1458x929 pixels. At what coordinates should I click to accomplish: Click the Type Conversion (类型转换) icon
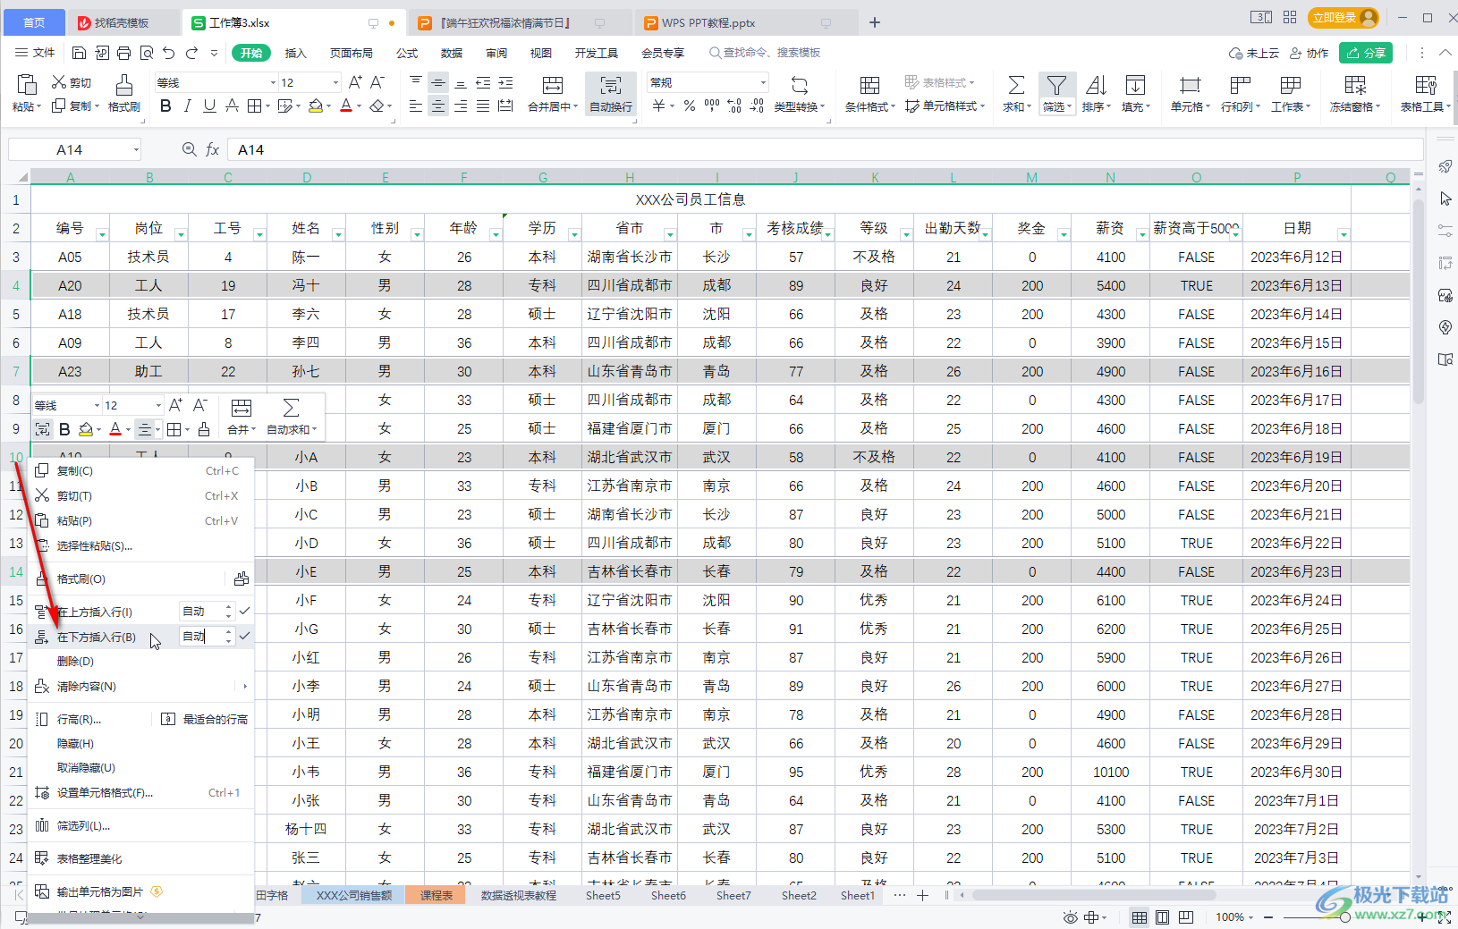coord(800,85)
